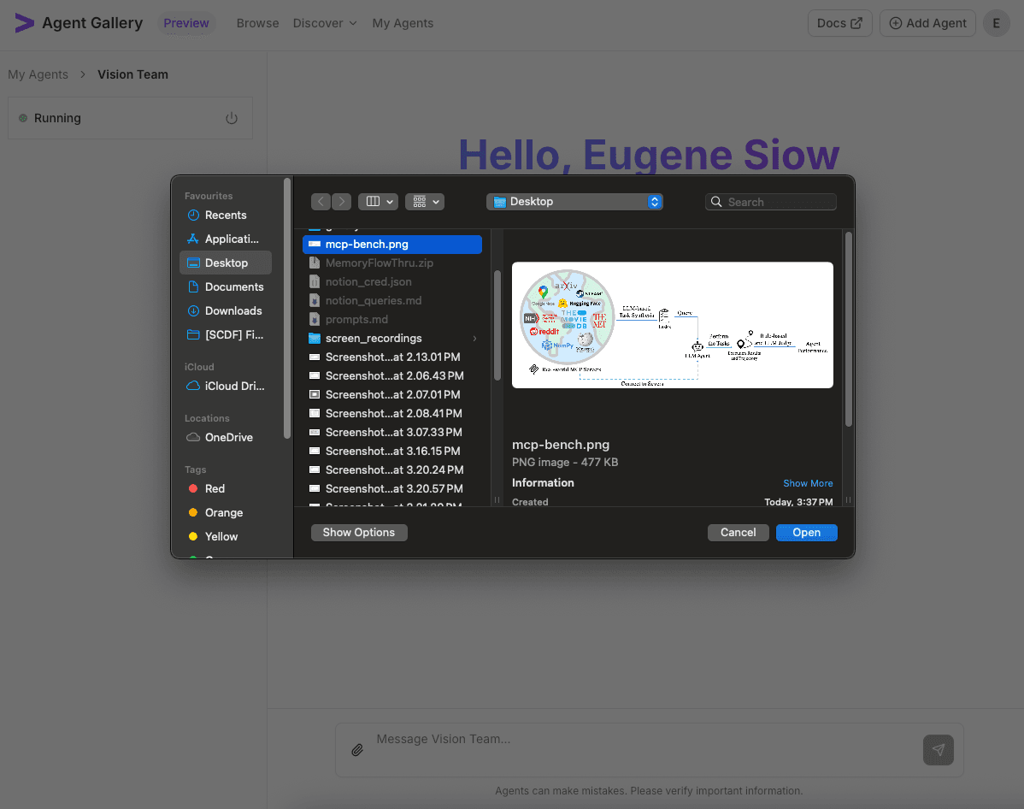Click the mcp-bench.png preview thumbnail
The width and height of the screenshot is (1024, 809).
pyautogui.click(x=672, y=325)
